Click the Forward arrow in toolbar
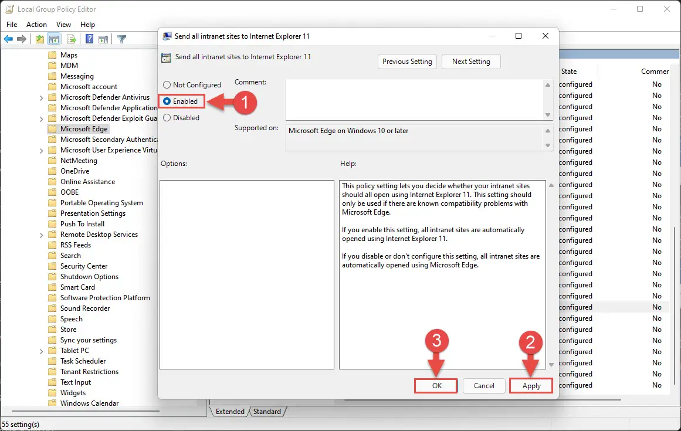The height and width of the screenshot is (431, 681). (21, 39)
